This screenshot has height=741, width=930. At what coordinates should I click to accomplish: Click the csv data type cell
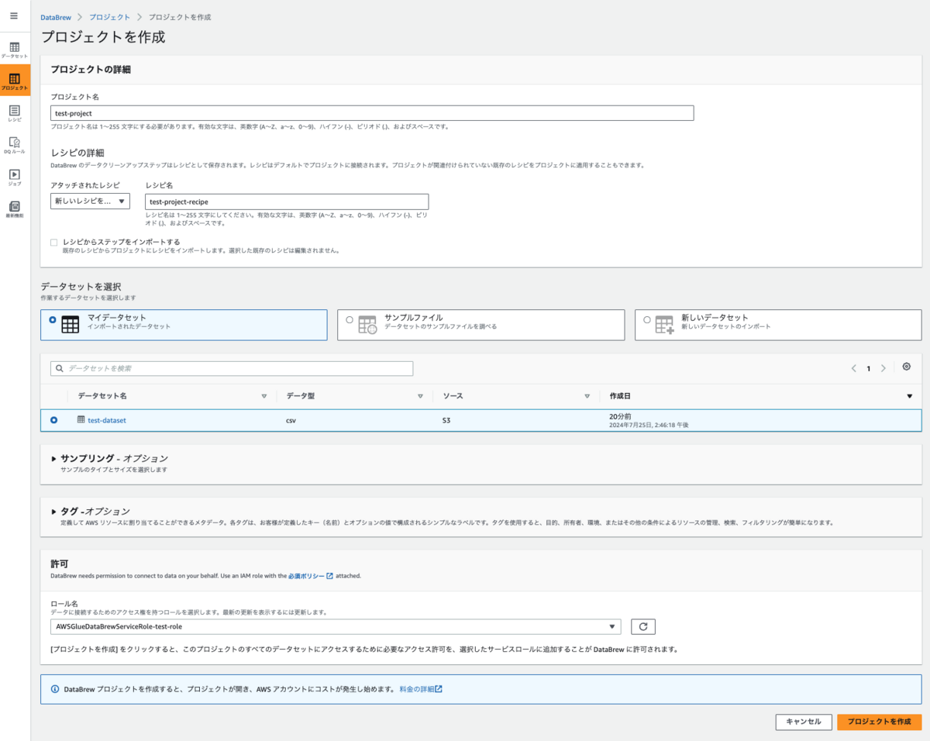point(291,420)
